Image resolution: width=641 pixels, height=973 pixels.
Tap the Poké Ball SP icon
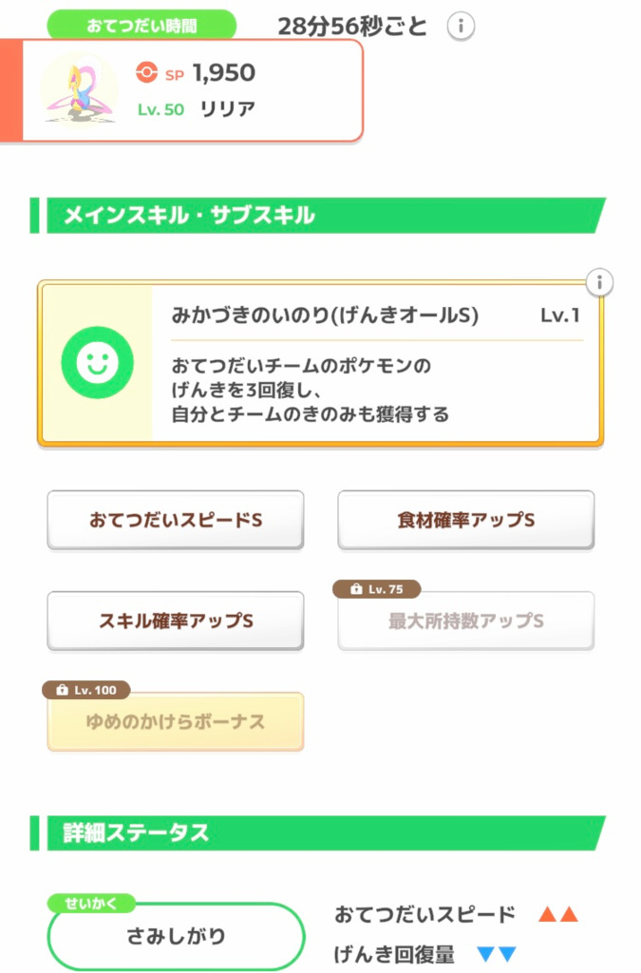click(x=145, y=72)
